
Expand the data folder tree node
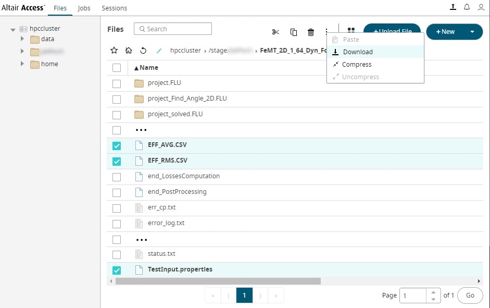(22, 39)
